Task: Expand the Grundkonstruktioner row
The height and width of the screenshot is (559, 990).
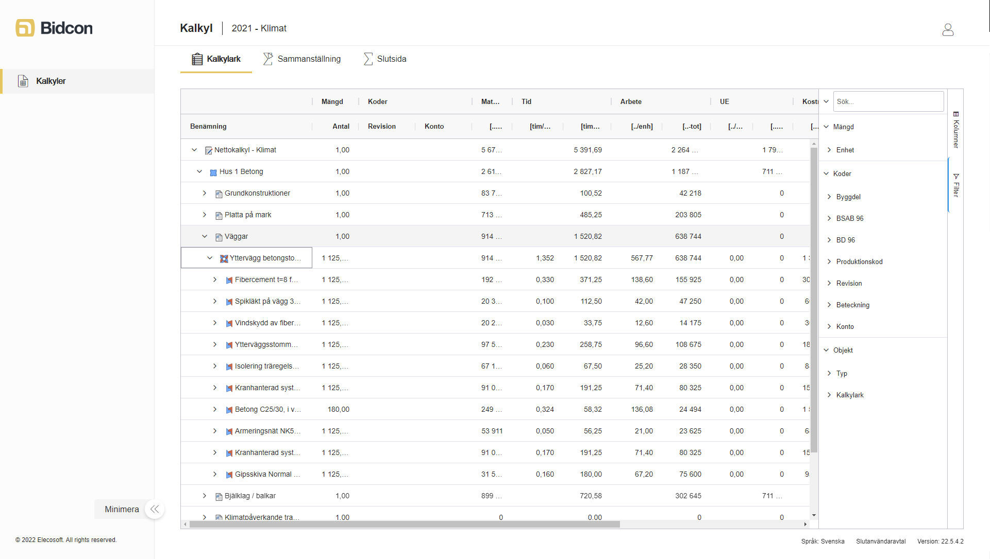Action: (x=205, y=193)
